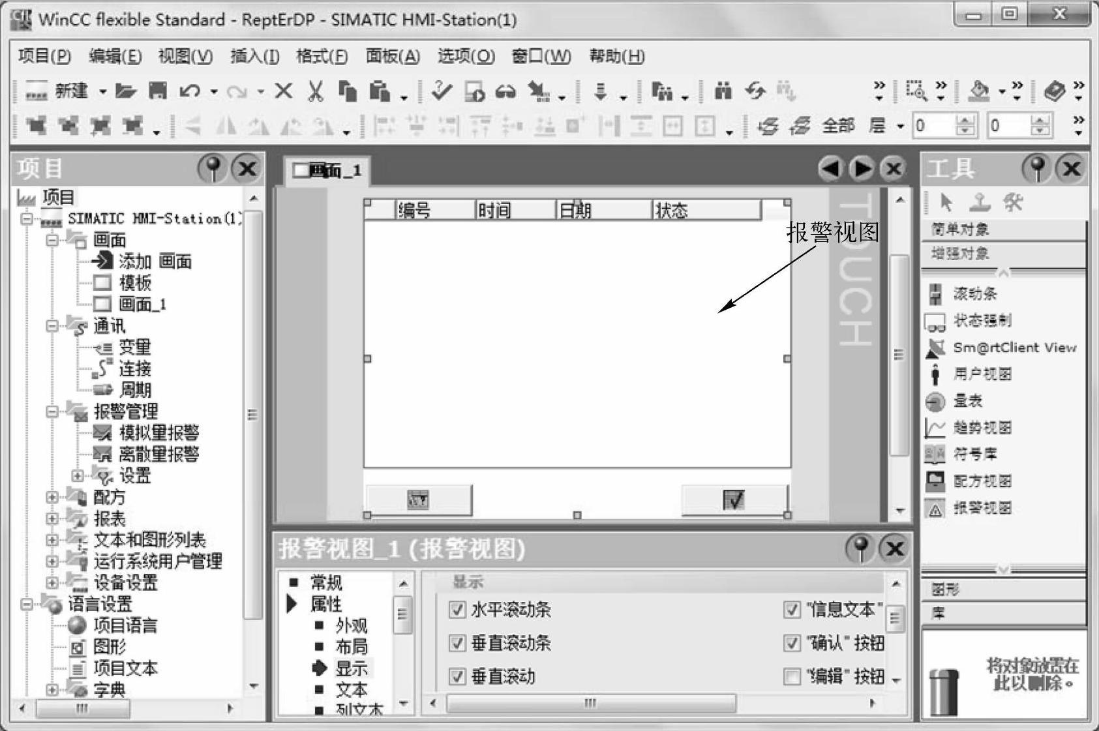
Task: Run consistency check checkmark icon
Action: tap(442, 91)
